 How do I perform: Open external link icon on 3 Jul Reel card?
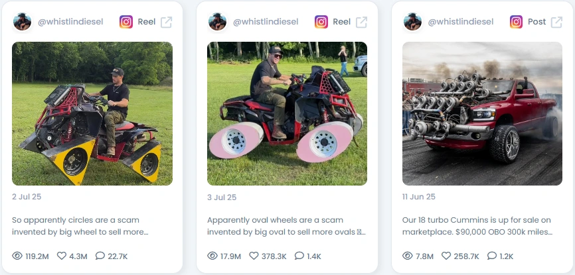click(361, 22)
